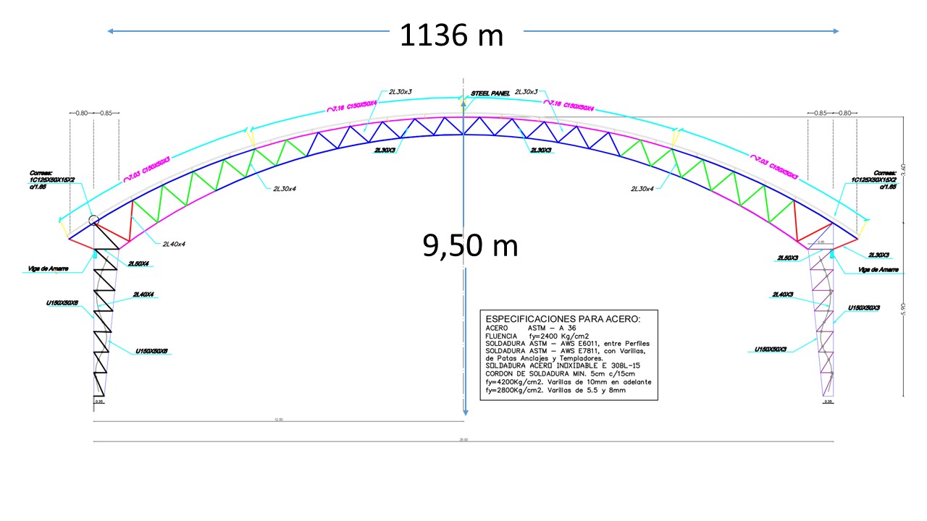The height and width of the screenshot is (521, 927).
Task: Click the STEEL PANEL label at the arch crown
Action: coord(490,93)
